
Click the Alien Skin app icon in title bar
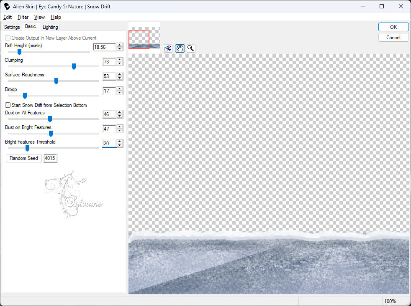point(7,6)
